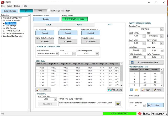Toggle the Enable VREF Buffer button

(46, 19)
